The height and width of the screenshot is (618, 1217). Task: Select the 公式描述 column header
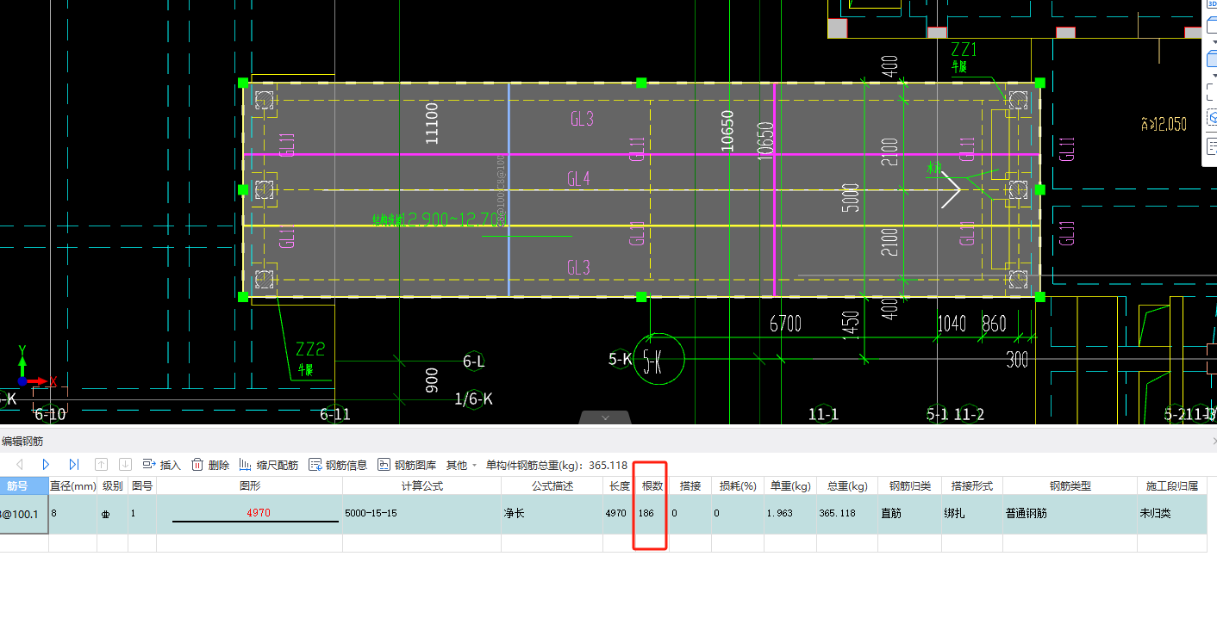pyautogui.click(x=552, y=485)
